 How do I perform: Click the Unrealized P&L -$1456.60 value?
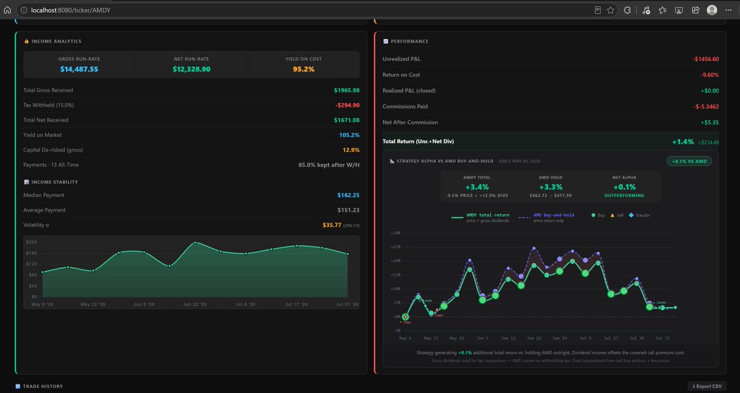705,59
